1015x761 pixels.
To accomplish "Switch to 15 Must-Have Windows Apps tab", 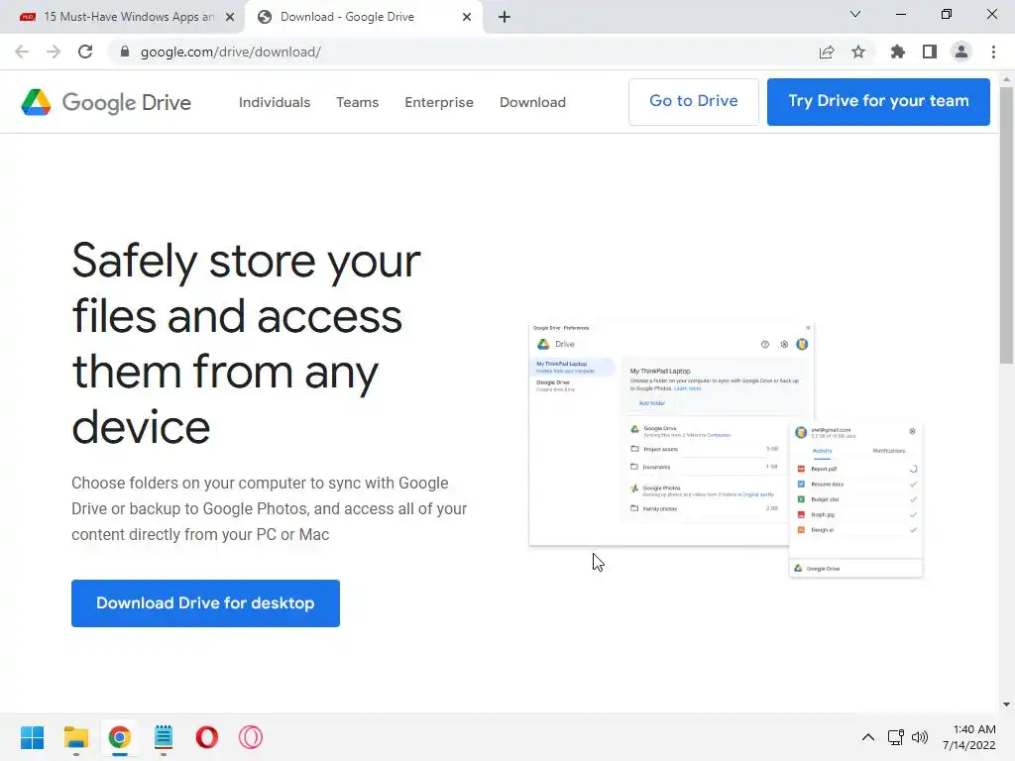I will click(x=122, y=17).
